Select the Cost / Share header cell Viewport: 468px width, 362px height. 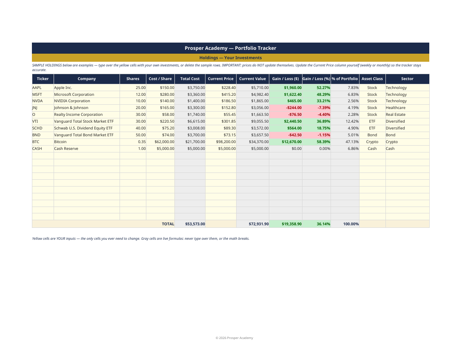[160, 79]
